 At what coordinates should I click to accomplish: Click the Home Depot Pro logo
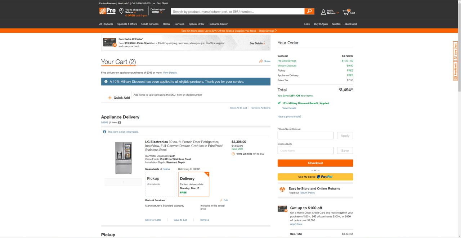click(107, 11)
